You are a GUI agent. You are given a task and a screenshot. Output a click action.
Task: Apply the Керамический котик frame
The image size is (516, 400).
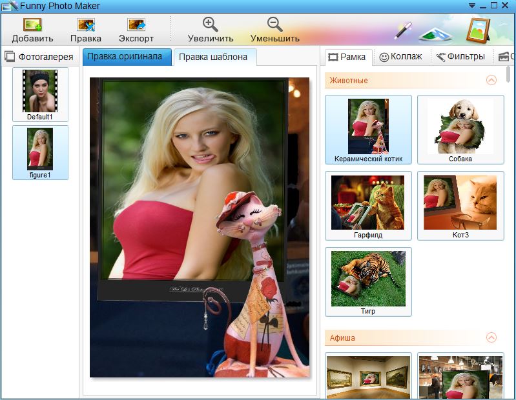[368, 130]
